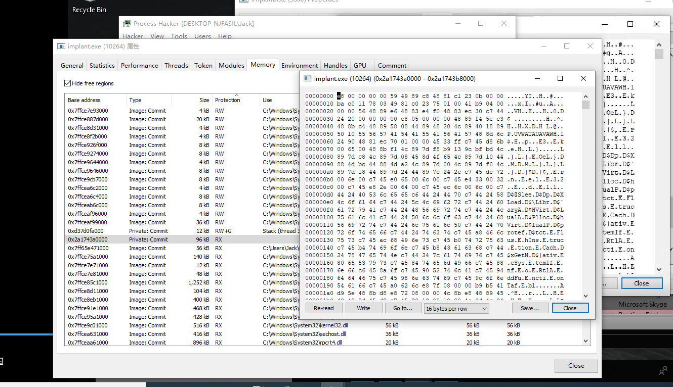
Task: Click hex offset 00000000 in hex viewer
Action: click(319, 96)
